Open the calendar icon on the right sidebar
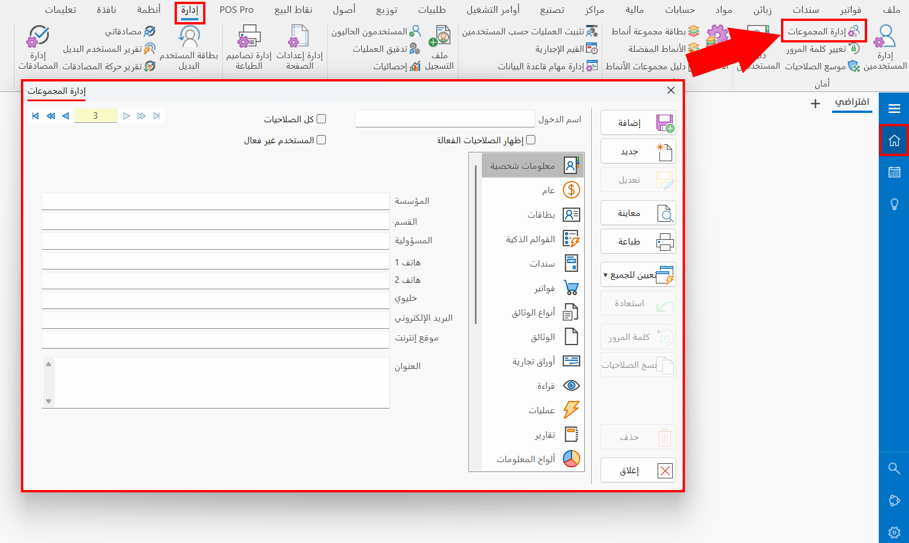This screenshot has width=909, height=543. 894,172
